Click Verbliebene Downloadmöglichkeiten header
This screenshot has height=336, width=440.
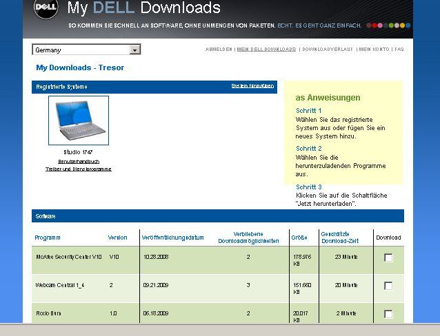(x=248, y=238)
